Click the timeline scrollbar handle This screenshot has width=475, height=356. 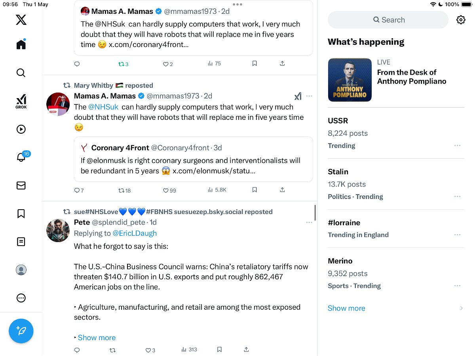[x=315, y=213]
